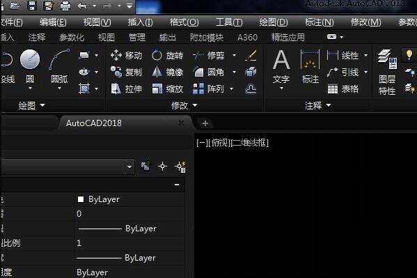Screen dimensions: 417x278
Task: Switch to the Manage (管理) ribbon tab
Action: [137, 38]
